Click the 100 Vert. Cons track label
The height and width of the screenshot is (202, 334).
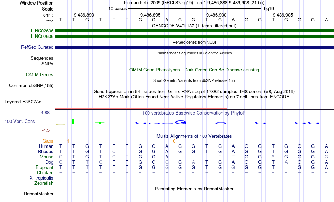(x=20, y=121)
